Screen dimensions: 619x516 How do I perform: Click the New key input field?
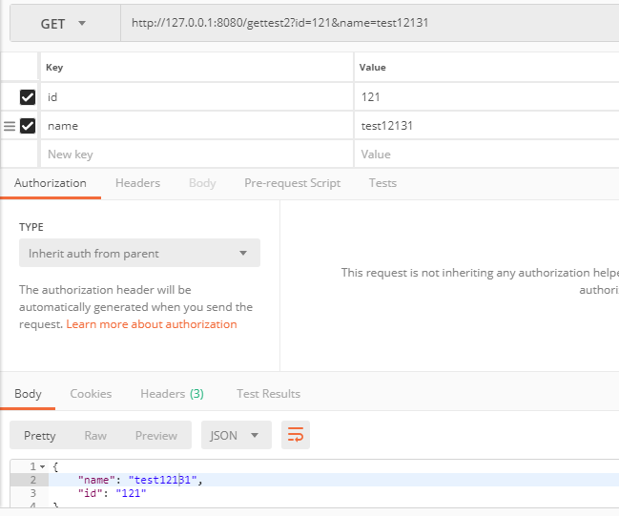tap(196, 155)
